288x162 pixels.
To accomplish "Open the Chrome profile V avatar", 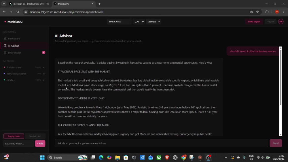I will click(277, 12).
